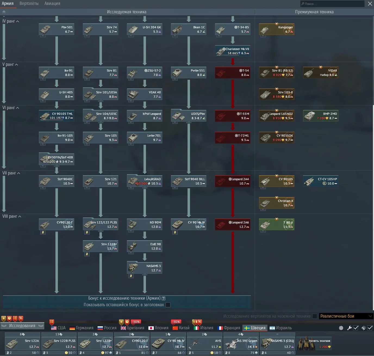Enable showing remaining bonus in headers

pos(168,305)
